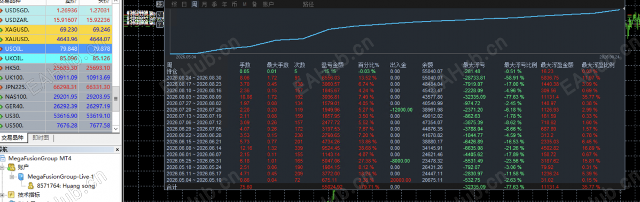The width and height of the screenshot is (640, 202).
Task: Click the UK100 symbol arrow icon
Action: point(2,77)
